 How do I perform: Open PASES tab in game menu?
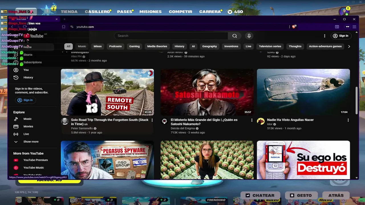click(x=125, y=12)
